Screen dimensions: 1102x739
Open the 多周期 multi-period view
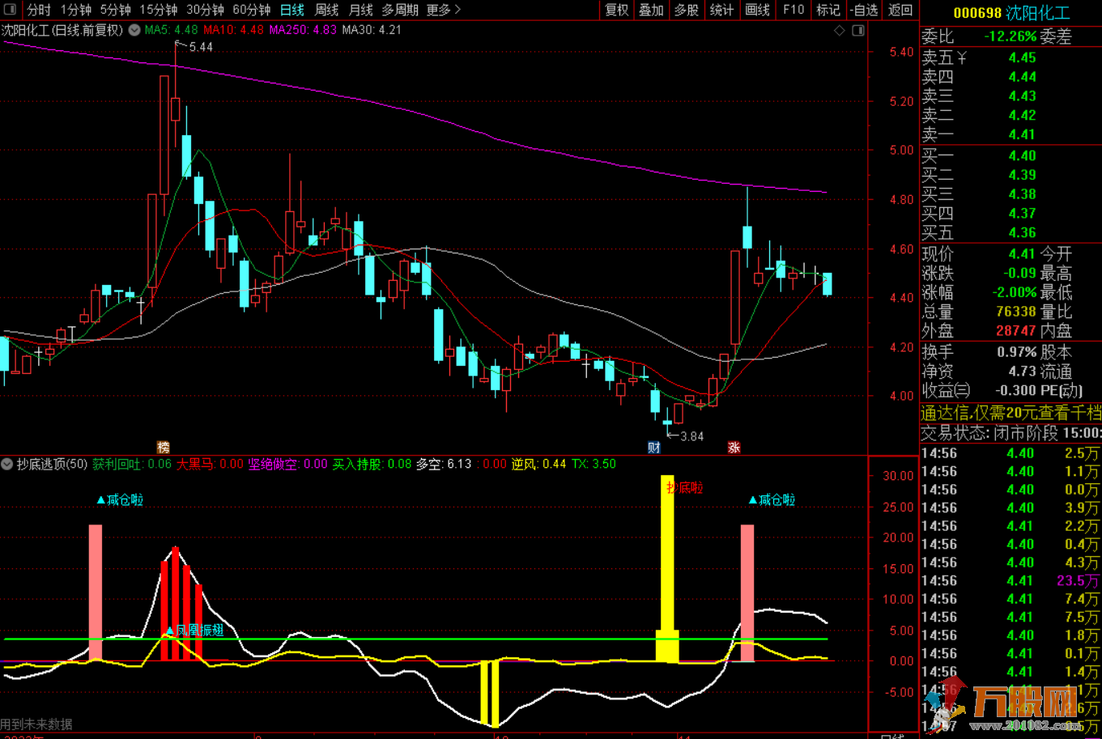[x=400, y=10]
